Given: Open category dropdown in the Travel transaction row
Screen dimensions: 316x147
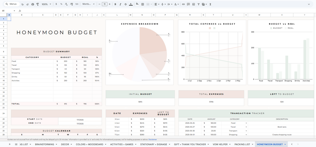Looking at the screenshot, I should click(x=246, y=127).
